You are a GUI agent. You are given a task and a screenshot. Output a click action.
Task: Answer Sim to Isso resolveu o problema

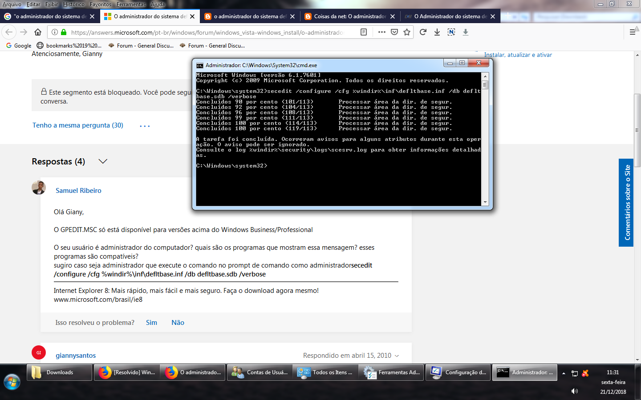coord(151,323)
